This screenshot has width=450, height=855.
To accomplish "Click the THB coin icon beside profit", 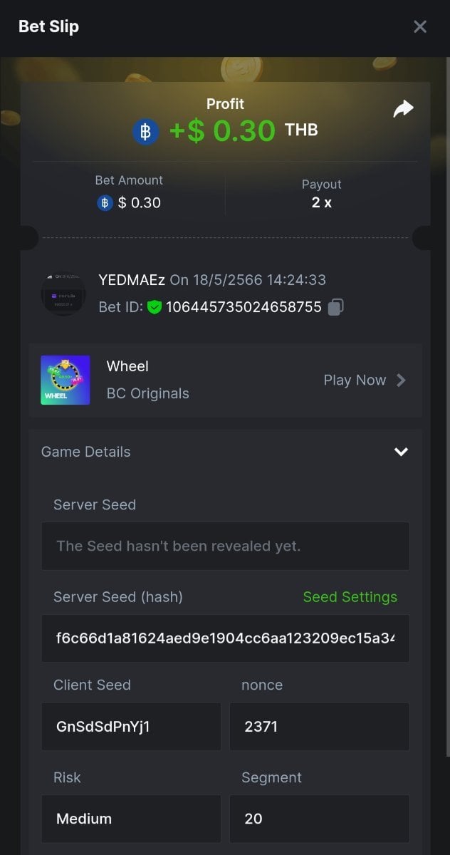I will tap(145, 132).
